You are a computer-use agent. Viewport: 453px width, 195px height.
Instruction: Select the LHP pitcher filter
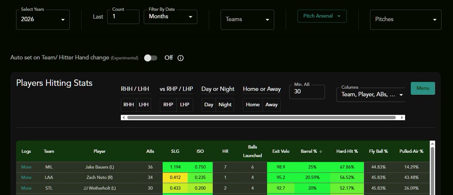185,105
